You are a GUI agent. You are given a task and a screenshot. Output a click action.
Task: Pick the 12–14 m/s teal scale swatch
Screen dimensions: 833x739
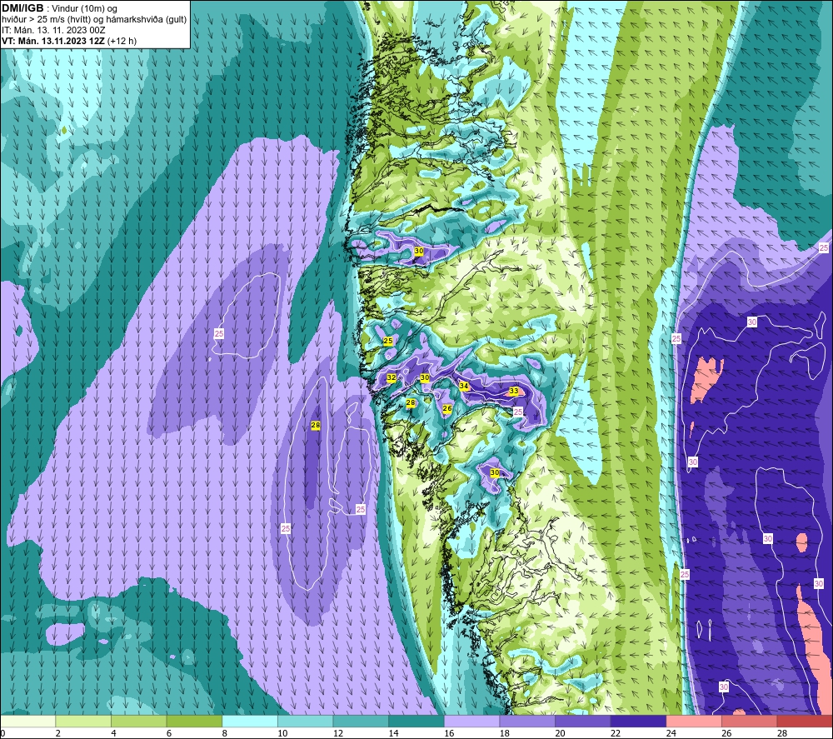pos(361,721)
